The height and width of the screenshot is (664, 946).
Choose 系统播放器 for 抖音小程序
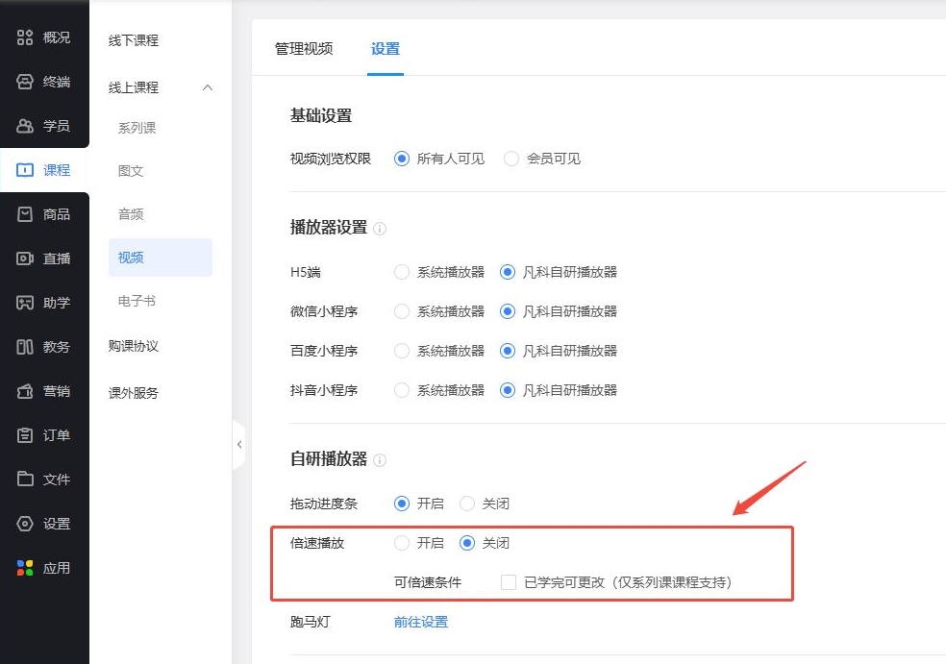pos(402,390)
